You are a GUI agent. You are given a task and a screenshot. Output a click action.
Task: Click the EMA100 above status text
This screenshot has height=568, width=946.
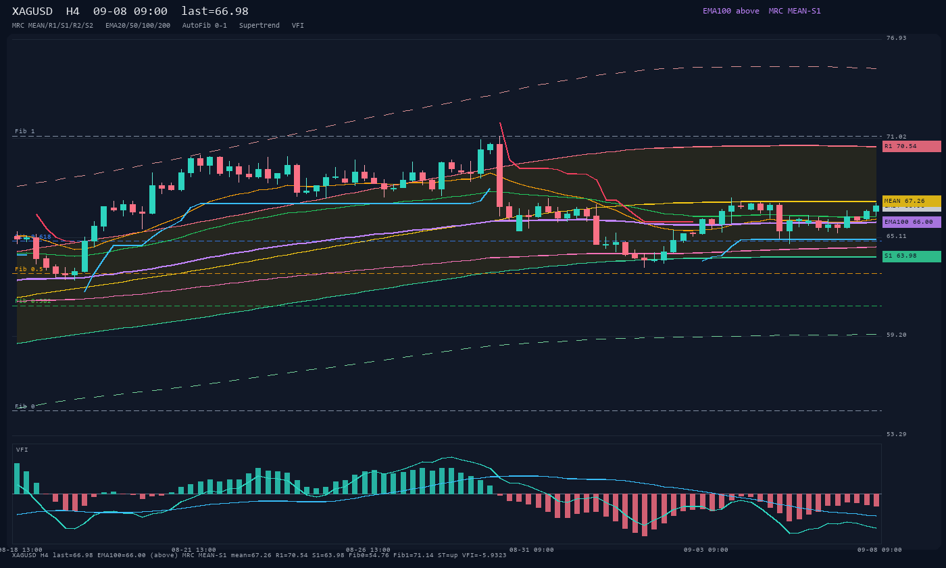click(731, 11)
